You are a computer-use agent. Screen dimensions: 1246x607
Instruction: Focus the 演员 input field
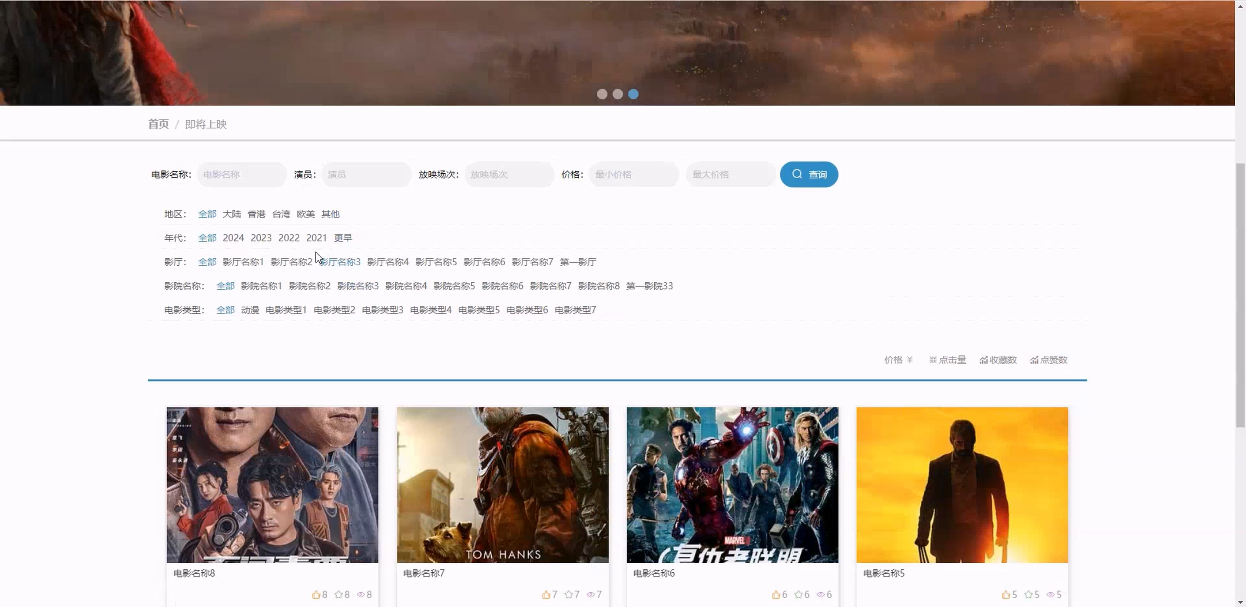[x=367, y=175]
